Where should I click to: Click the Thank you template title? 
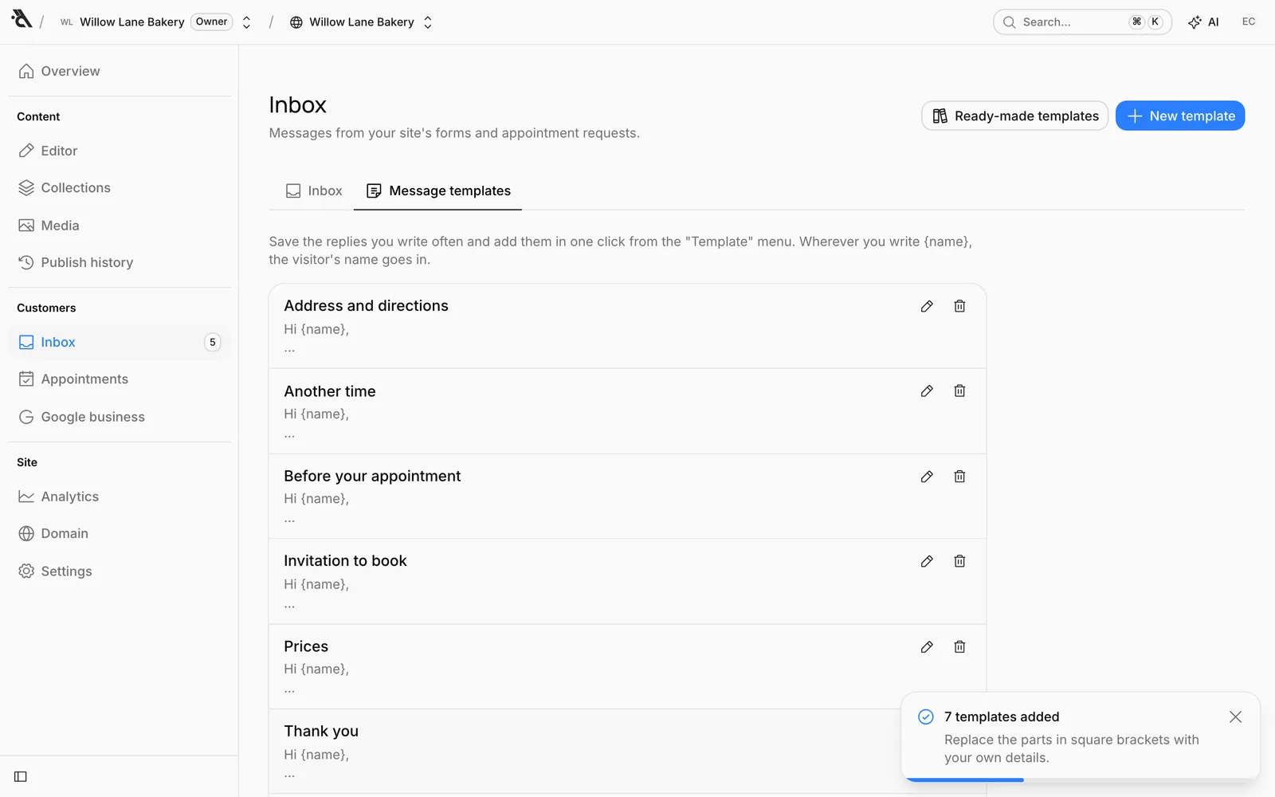coord(321,732)
